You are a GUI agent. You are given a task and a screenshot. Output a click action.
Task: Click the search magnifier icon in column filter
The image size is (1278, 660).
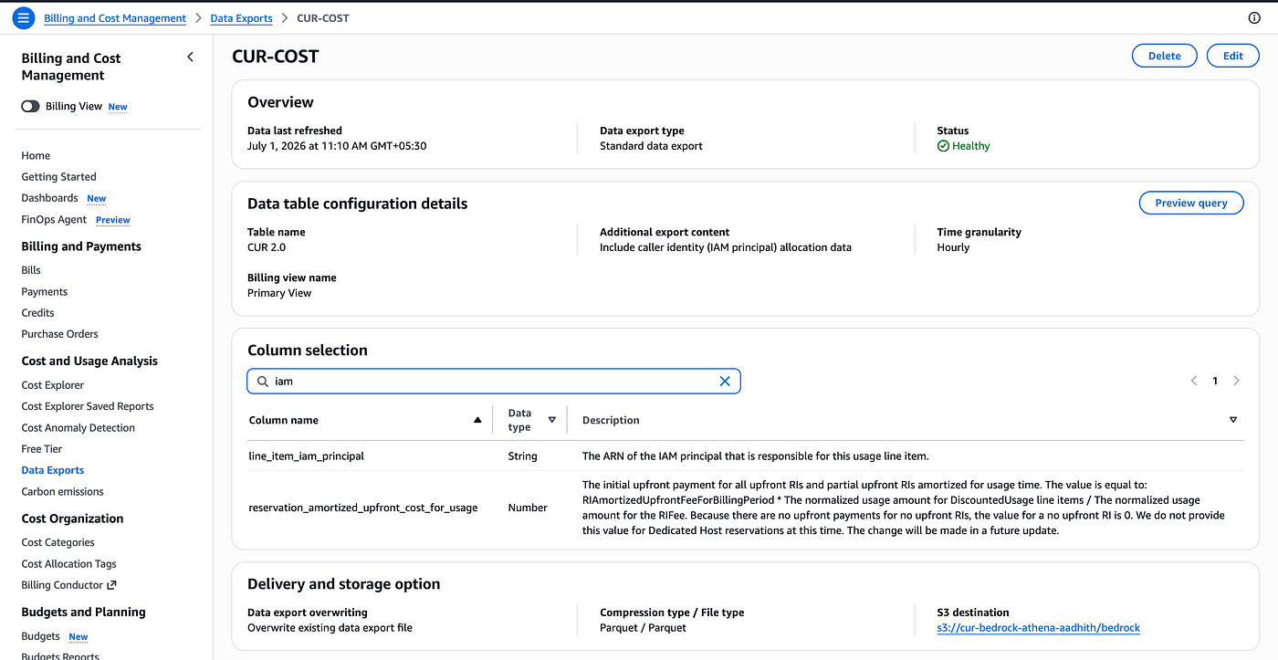(262, 381)
